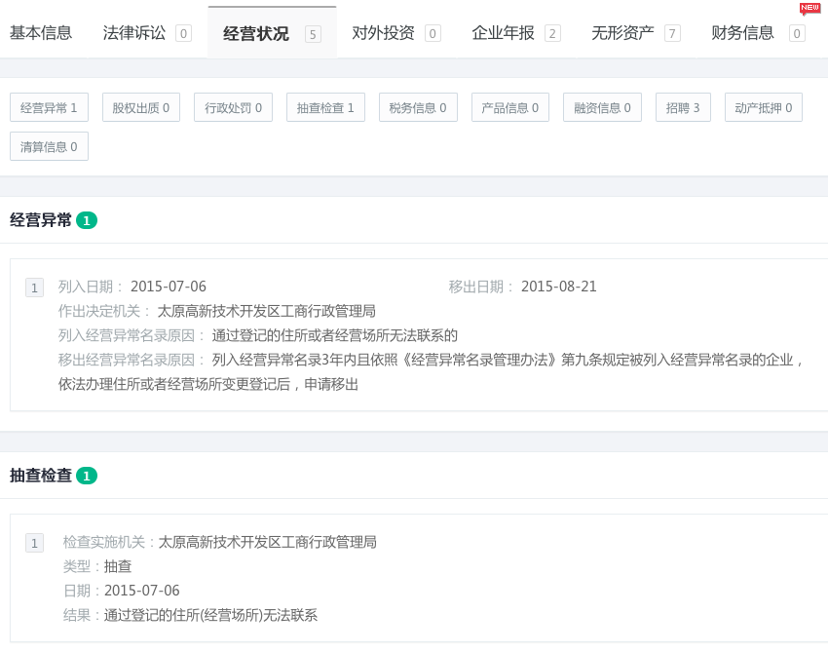Switch to the 无形资产 tab
Screen dimensions: 828x652
pyautogui.click(x=635, y=33)
